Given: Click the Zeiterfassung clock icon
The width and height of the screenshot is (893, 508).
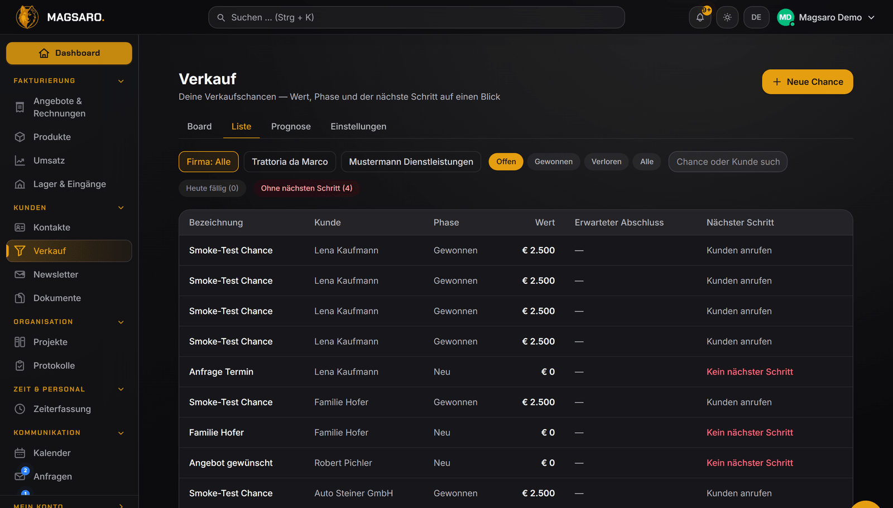Looking at the screenshot, I should point(20,409).
